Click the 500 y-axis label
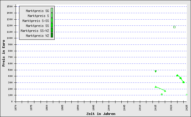The height and width of the screenshot is (117, 191). (10, 70)
